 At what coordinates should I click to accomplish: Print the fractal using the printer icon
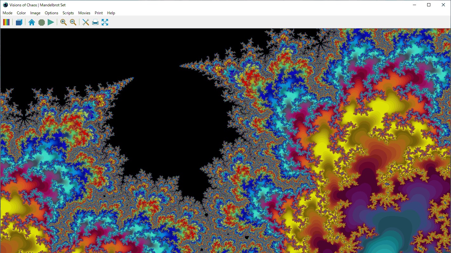(x=95, y=22)
